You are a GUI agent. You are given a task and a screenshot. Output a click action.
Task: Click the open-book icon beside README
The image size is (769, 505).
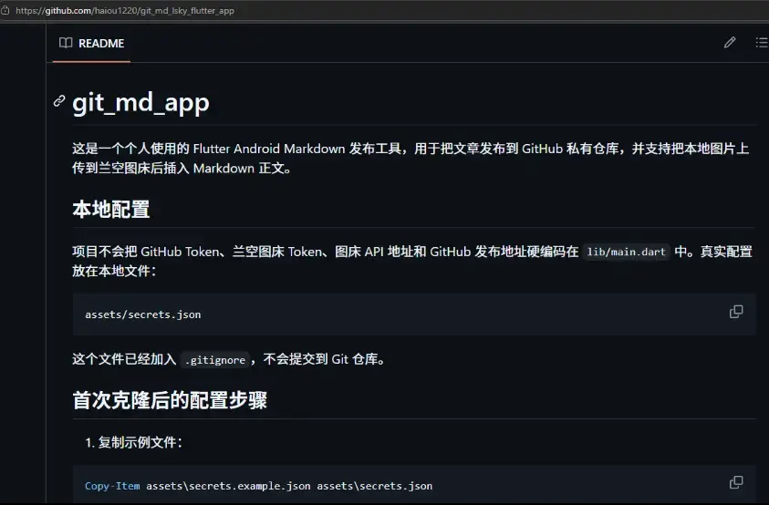coord(66,43)
